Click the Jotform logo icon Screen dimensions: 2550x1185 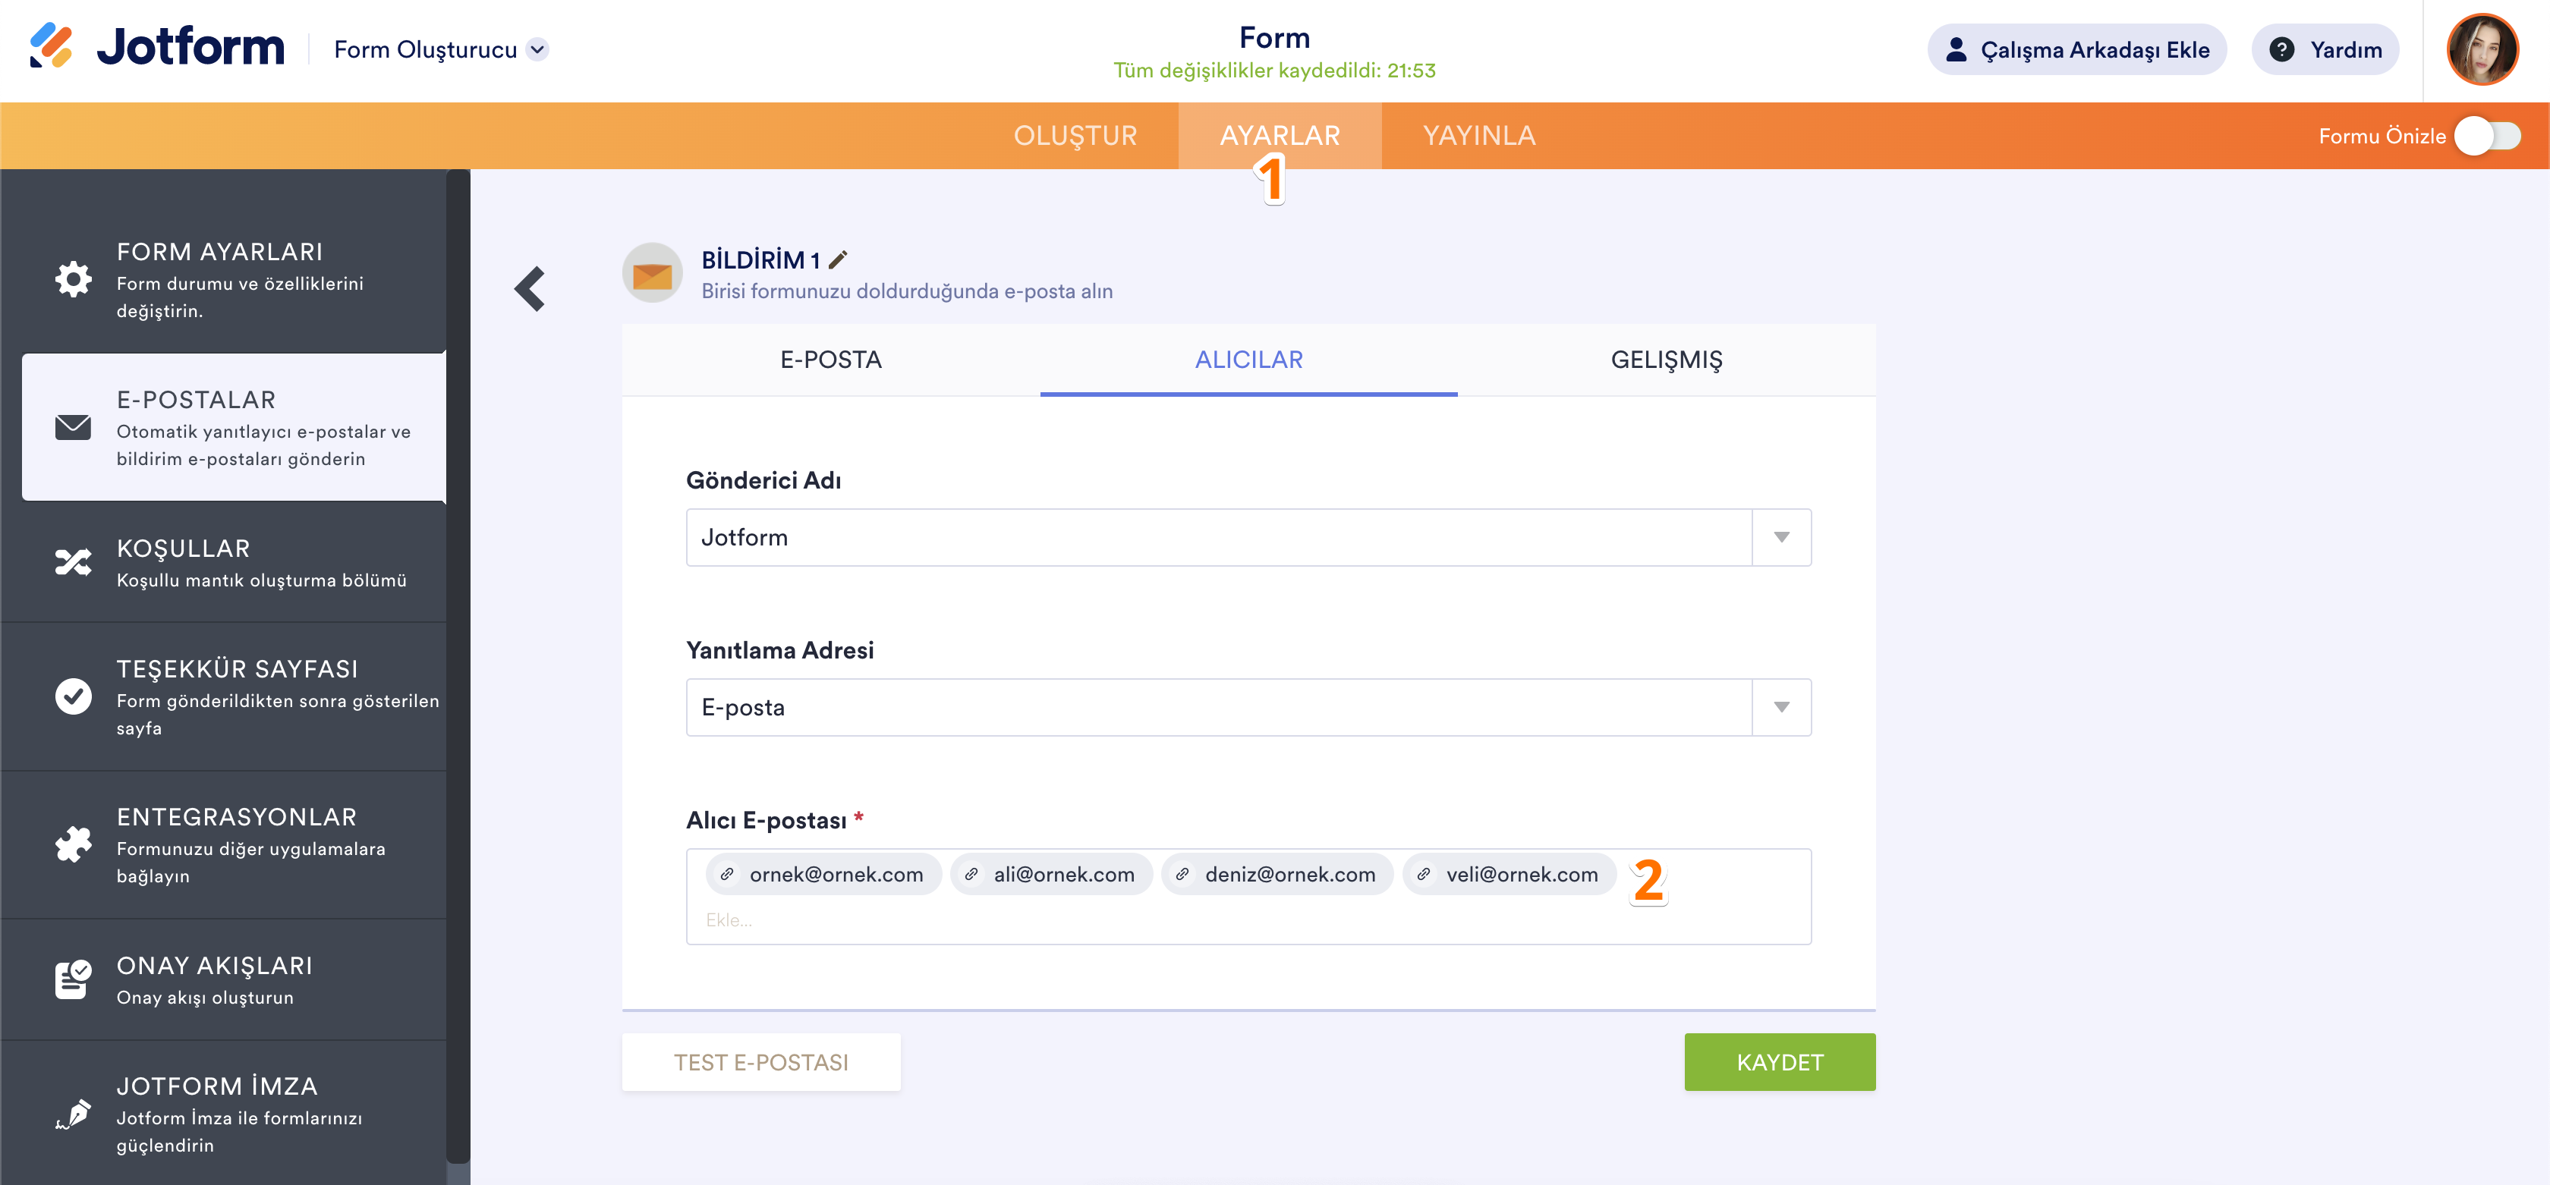[51, 46]
